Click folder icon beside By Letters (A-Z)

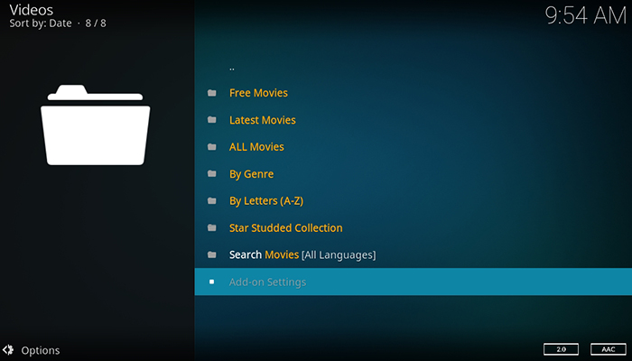click(x=212, y=201)
